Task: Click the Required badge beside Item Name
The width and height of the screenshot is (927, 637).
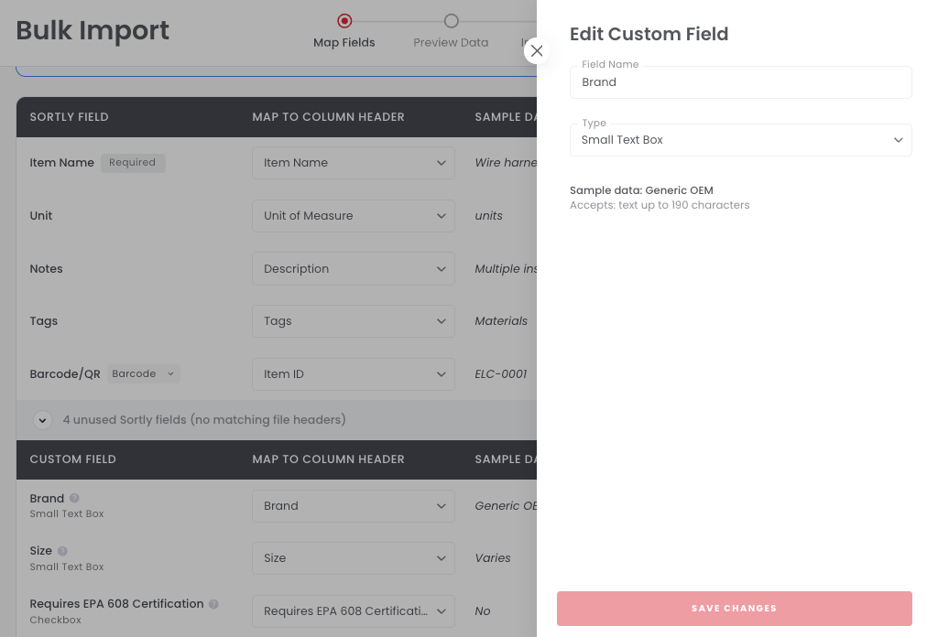Action: [133, 163]
